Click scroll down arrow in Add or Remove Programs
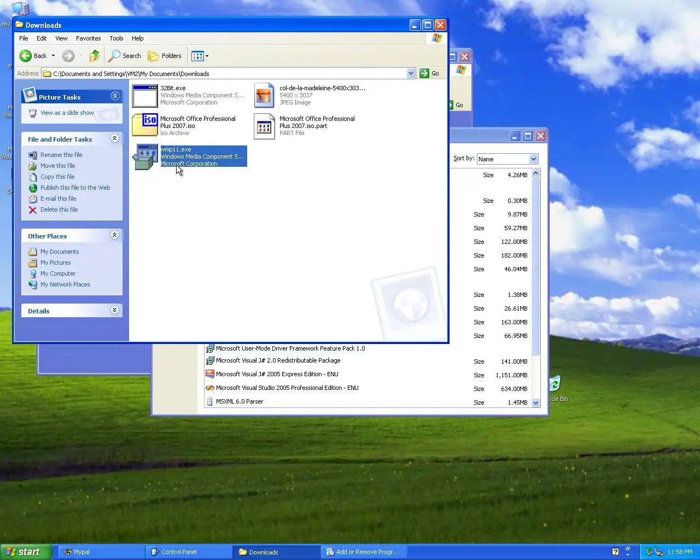 click(536, 402)
